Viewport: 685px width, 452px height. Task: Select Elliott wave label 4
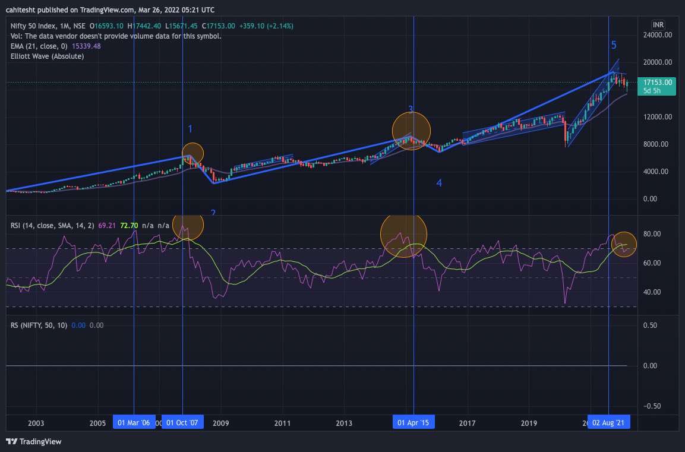[439, 183]
